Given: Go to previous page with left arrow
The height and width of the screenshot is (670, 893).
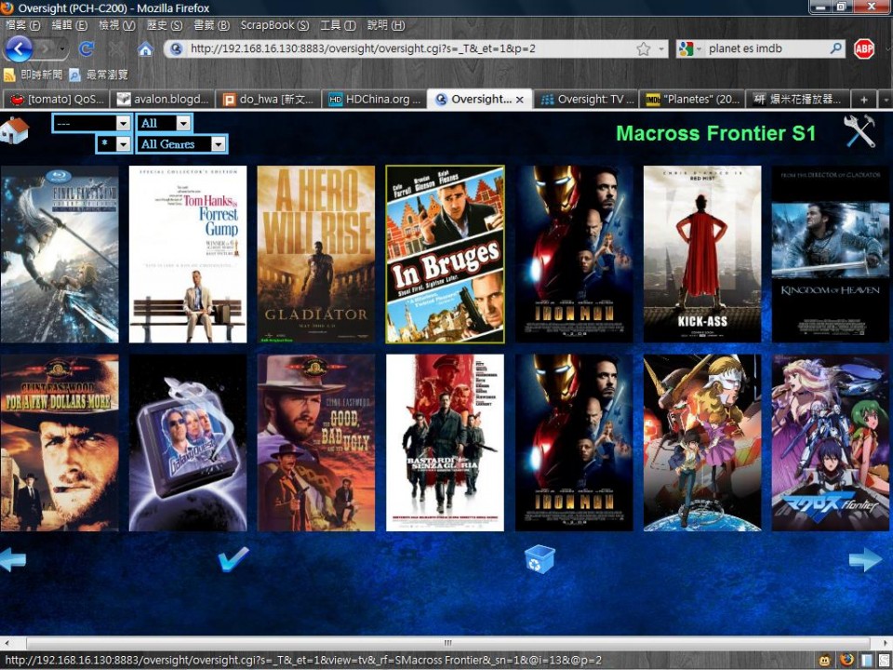Looking at the screenshot, I should (x=12, y=559).
